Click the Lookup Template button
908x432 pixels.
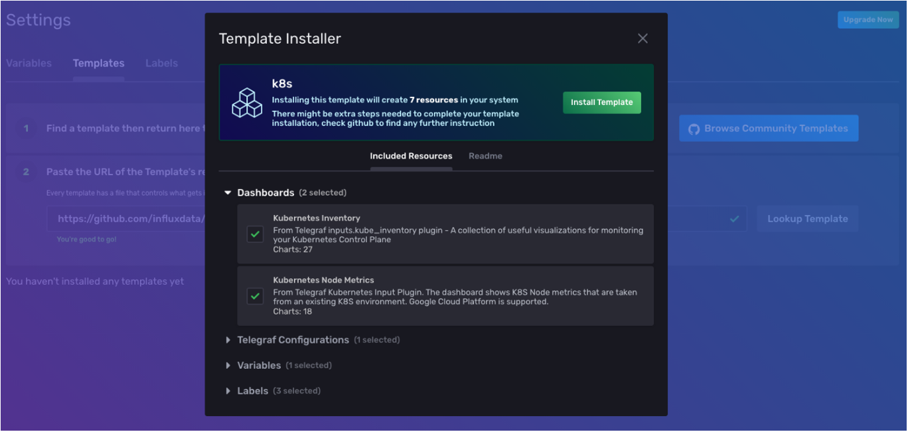(x=807, y=218)
